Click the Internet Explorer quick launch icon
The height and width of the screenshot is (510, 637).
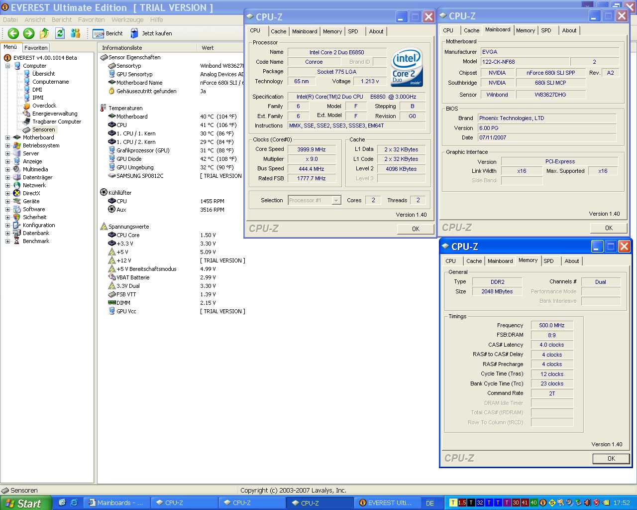[x=74, y=503]
